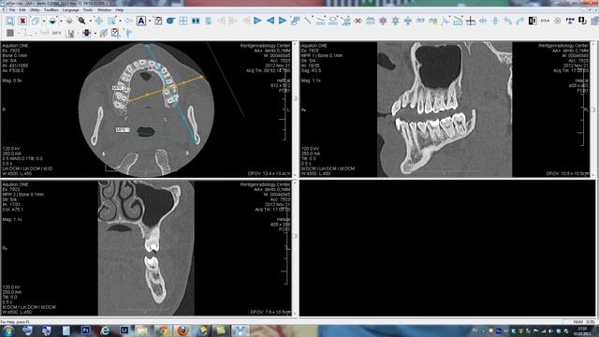Screen dimensions: 599x337
Task: Click the rotate left icon
Action: point(507,21)
